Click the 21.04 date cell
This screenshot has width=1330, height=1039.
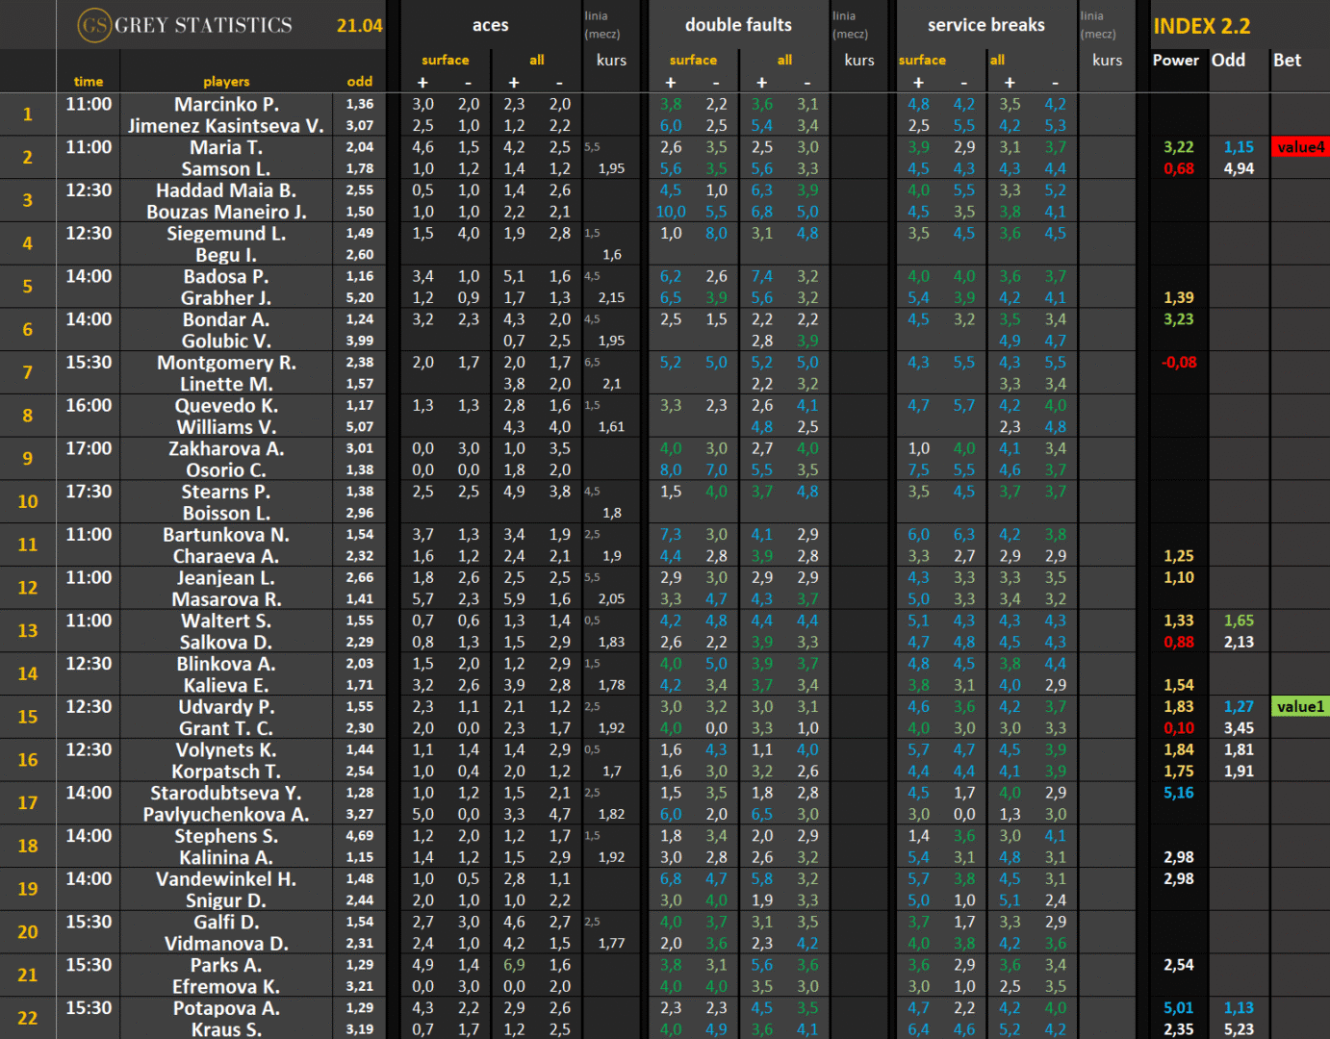359,26
